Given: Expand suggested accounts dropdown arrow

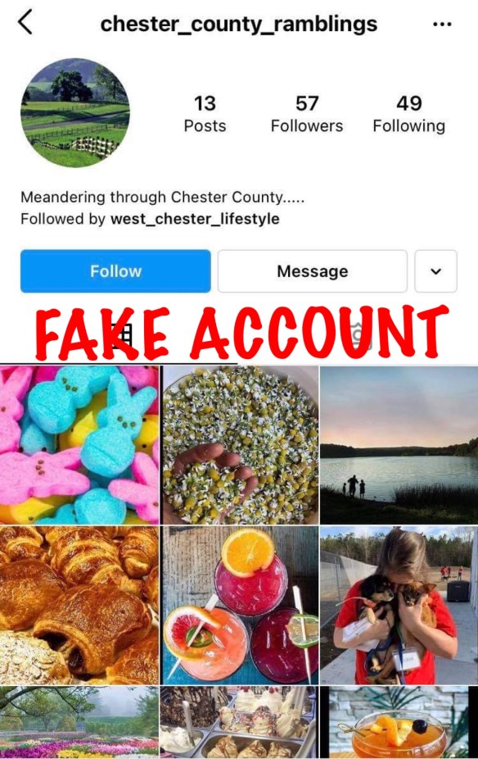Looking at the screenshot, I should (x=435, y=271).
